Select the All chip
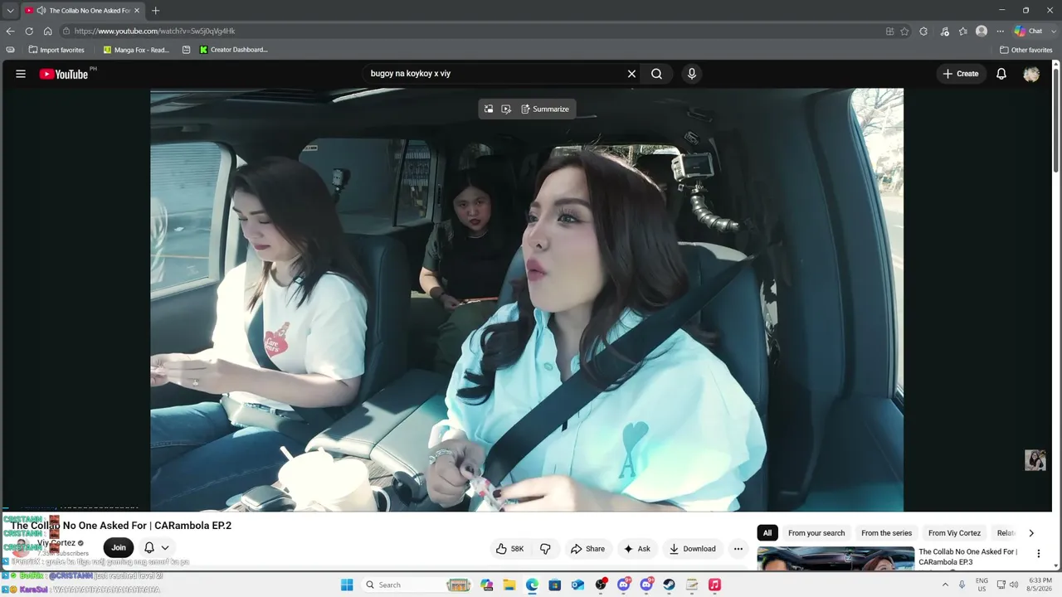This screenshot has height=597, width=1062. click(767, 533)
